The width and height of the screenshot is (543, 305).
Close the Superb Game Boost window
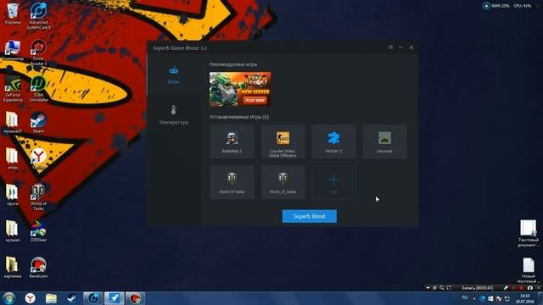(411, 47)
